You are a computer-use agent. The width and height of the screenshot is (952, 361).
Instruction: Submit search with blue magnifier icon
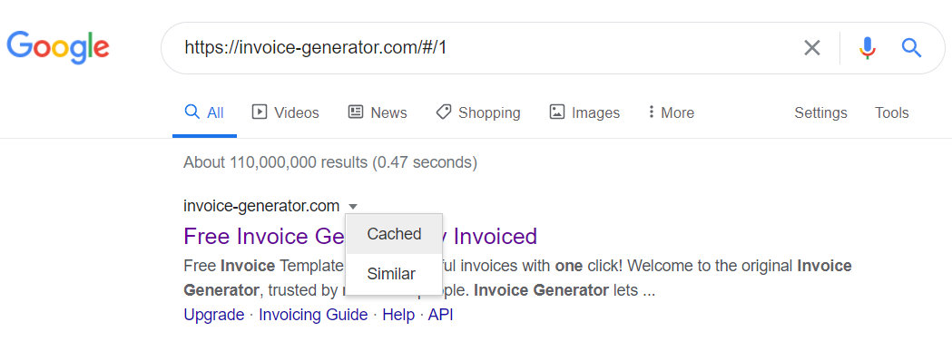click(x=911, y=47)
